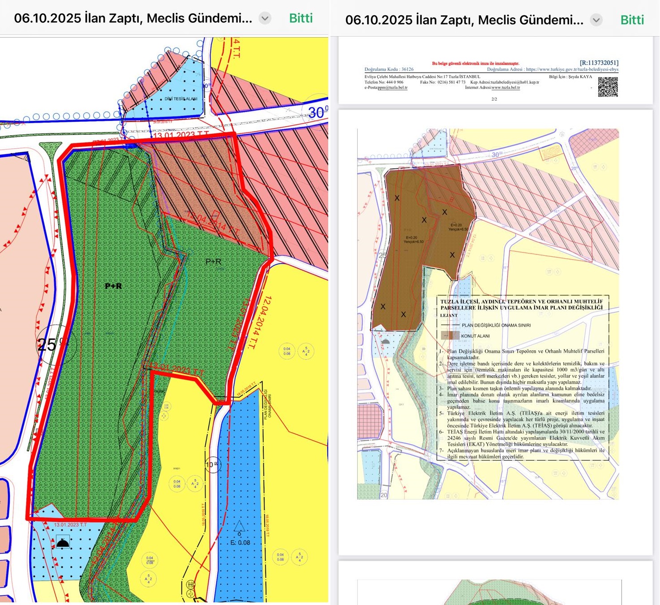The image size is (660, 605).
Task: Tap the QR code in document footer
Action: tap(608, 87)
